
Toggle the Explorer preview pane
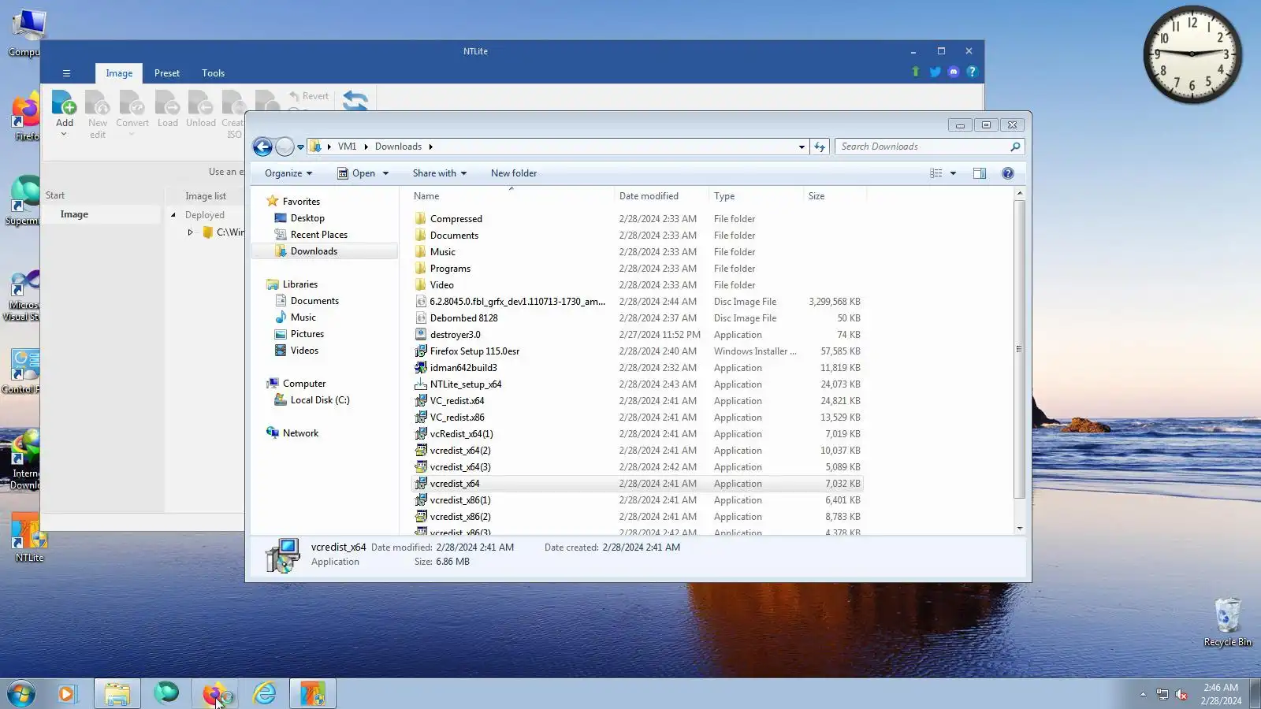[980, 173]
